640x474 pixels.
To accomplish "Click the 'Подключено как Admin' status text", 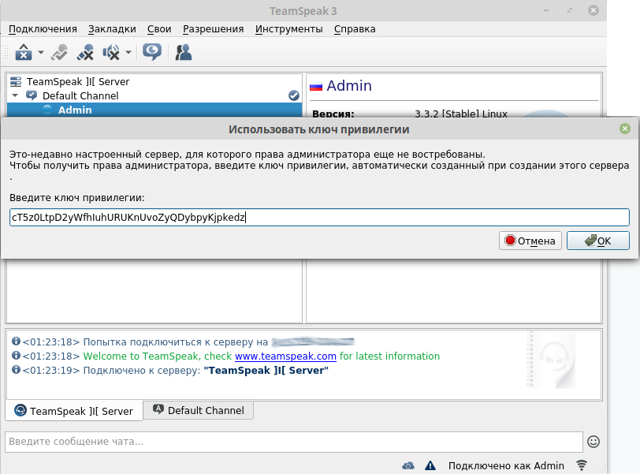I will tap(506, 466).
